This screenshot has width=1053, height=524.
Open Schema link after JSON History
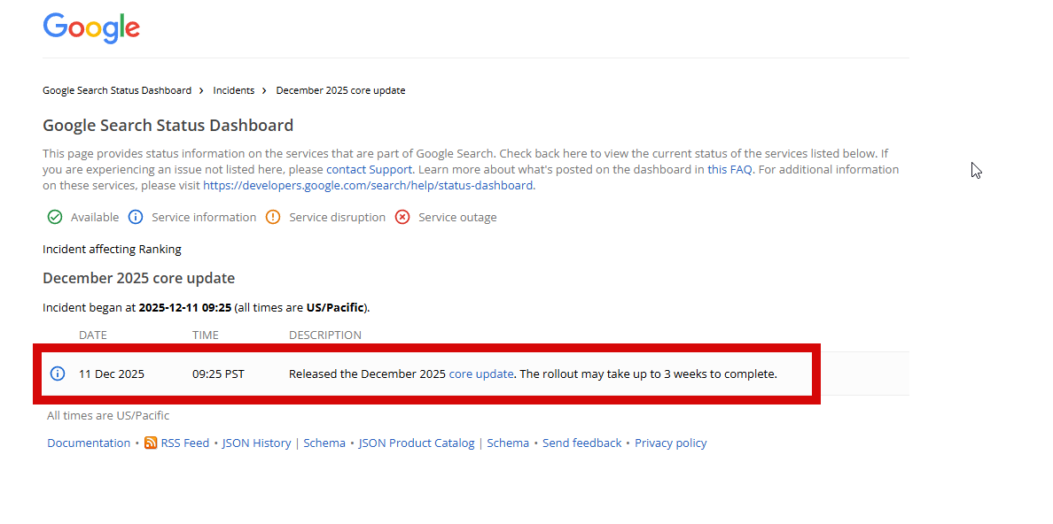coord(324,443)
